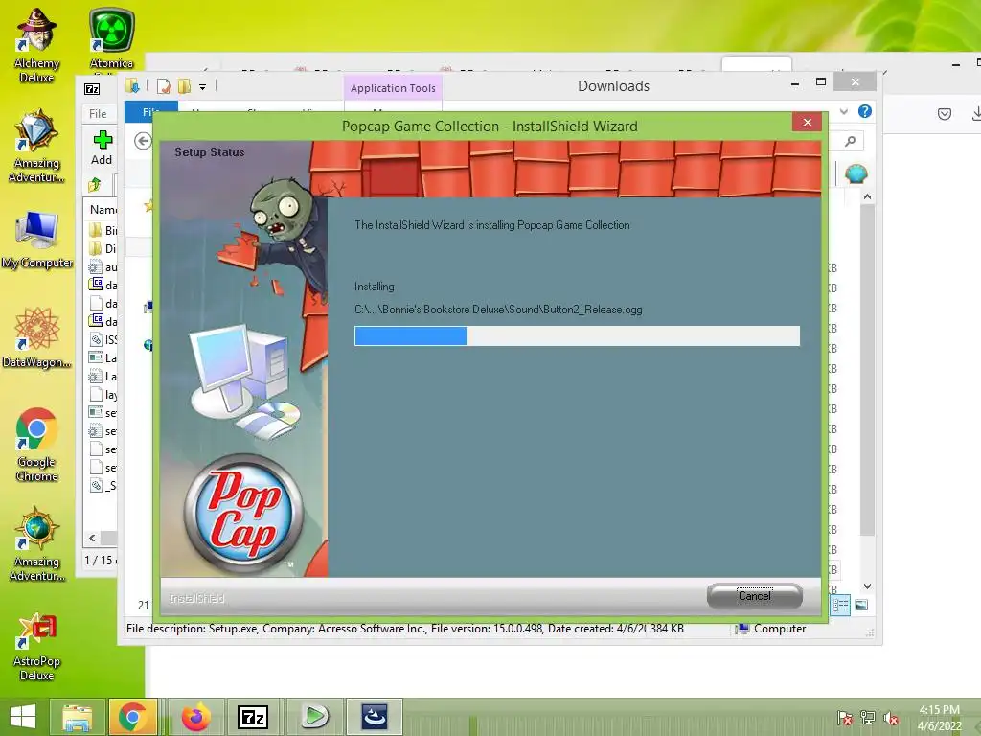Click the New Folder quick access icon
Screen dimensions: 981x736
point(184,86)
